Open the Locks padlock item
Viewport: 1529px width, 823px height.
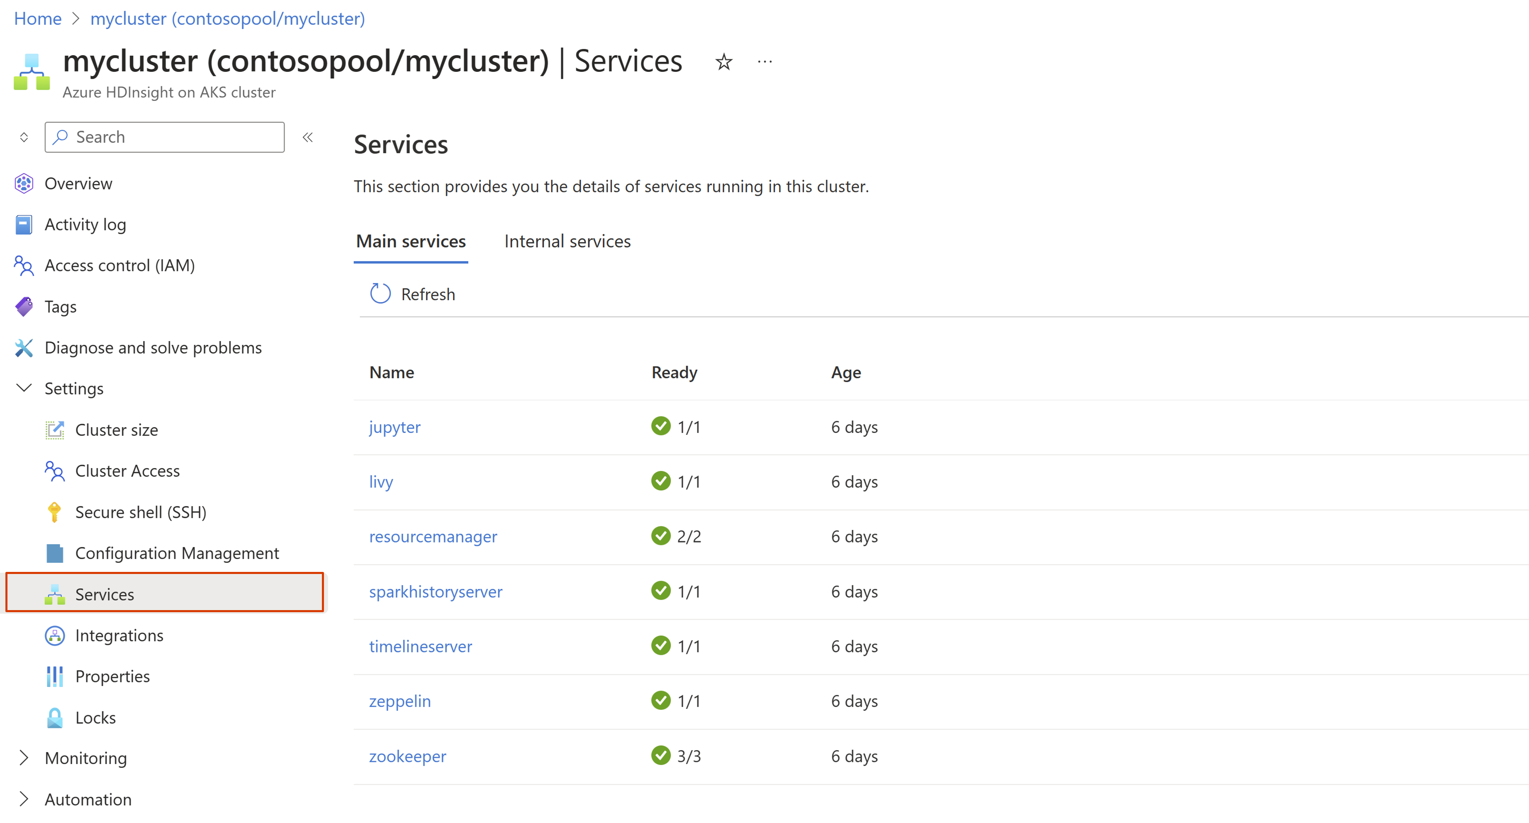(x=95, y=717)
